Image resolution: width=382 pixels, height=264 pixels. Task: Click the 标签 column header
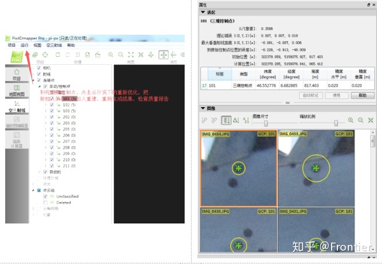click(220, 74)
